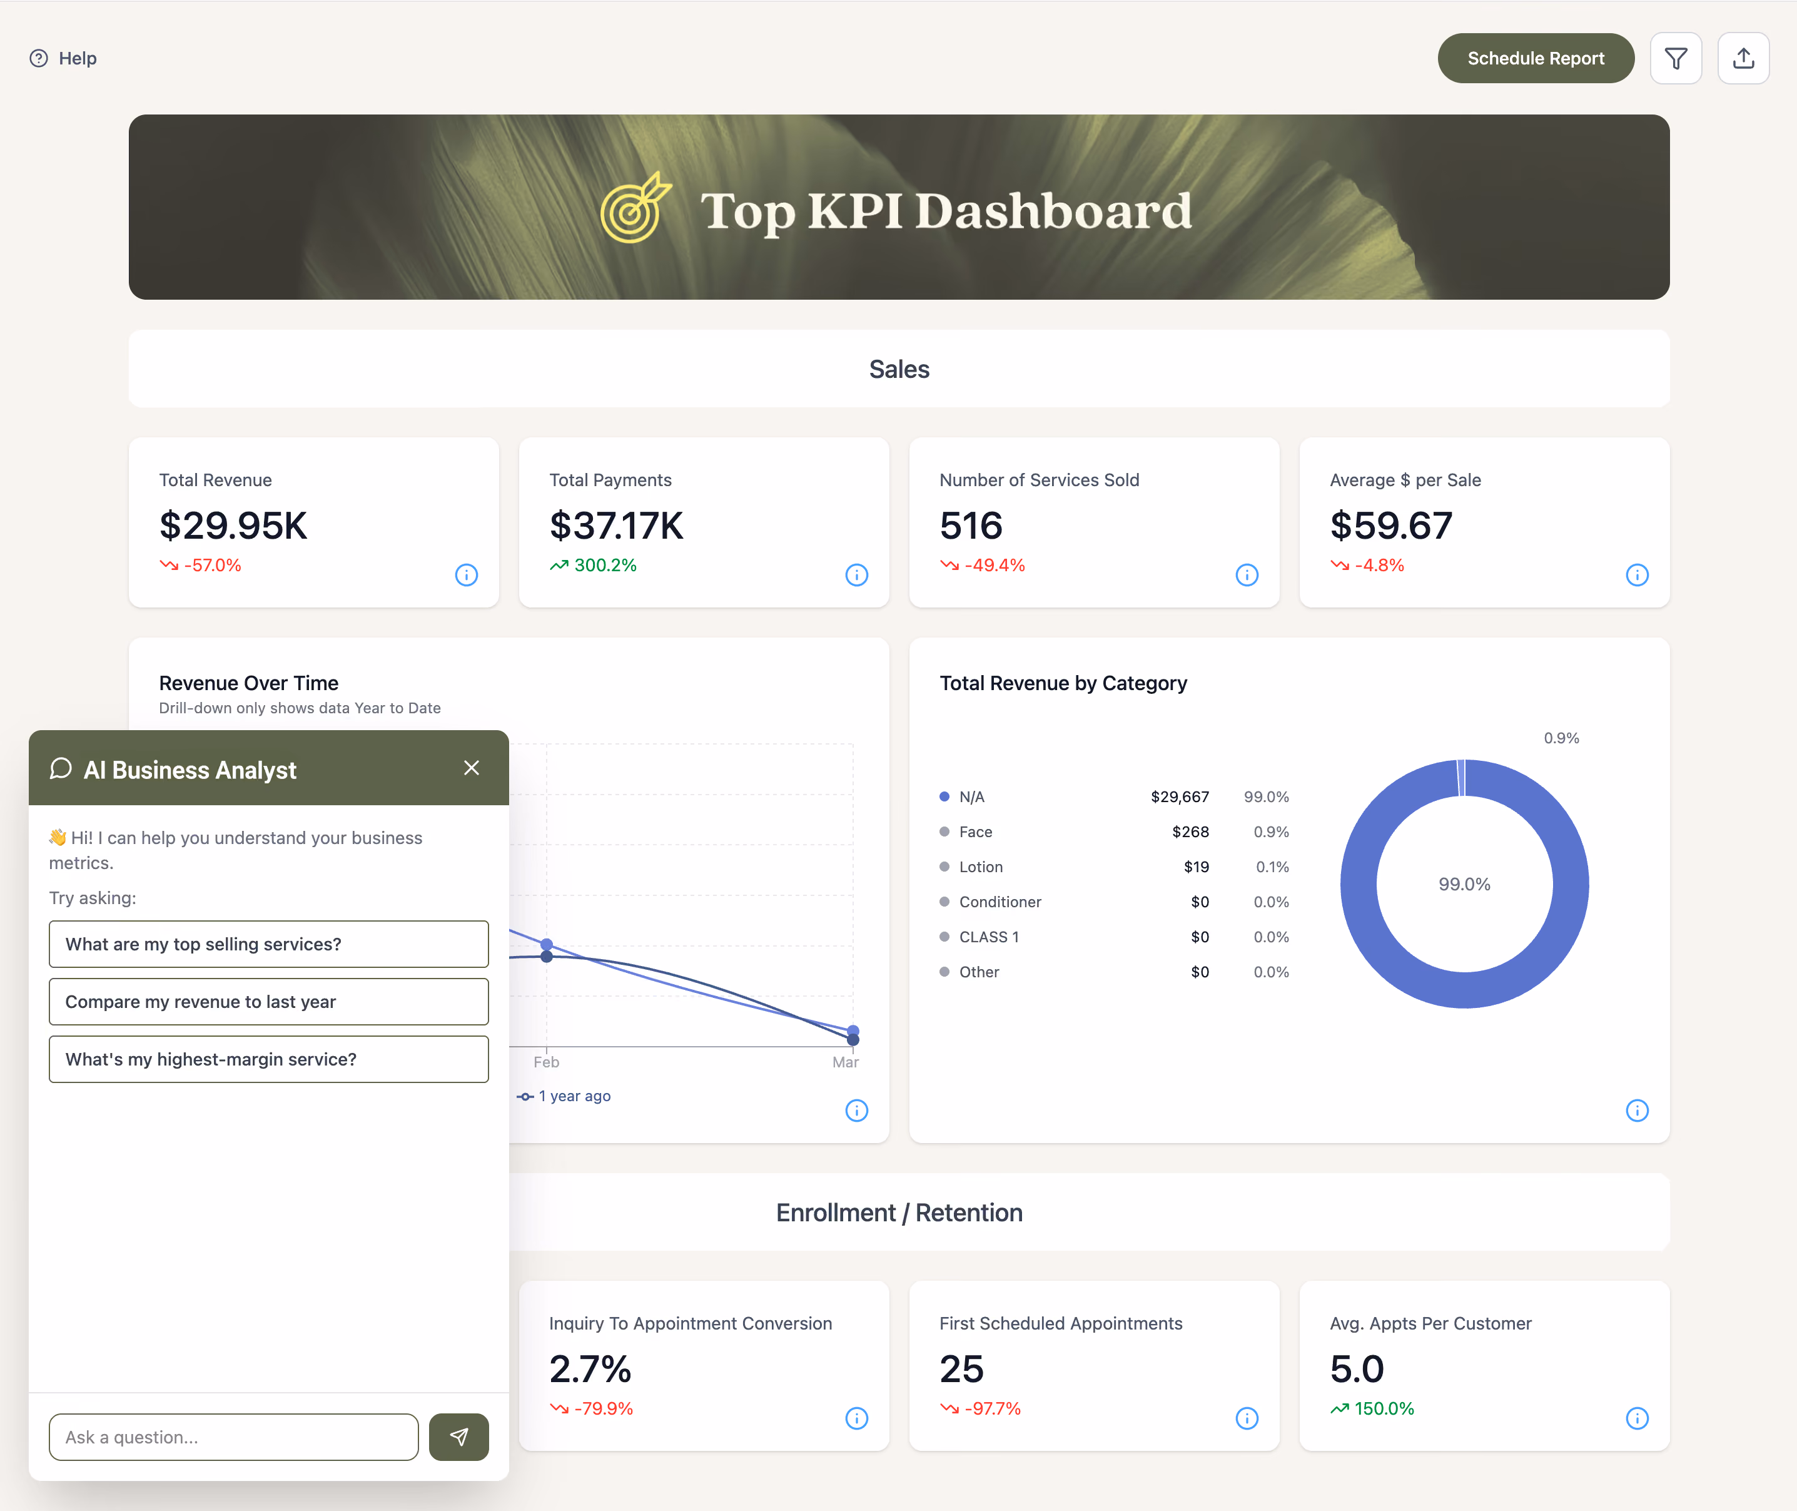Screen dimensions: 1797x1511
Task: Click the Sales section header
Action: pyautogui.click(x=899, y=369)
